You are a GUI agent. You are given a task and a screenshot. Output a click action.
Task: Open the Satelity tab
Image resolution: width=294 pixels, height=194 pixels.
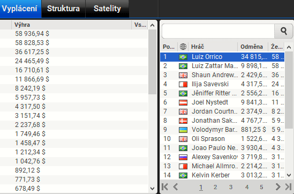tap(107, 9)
